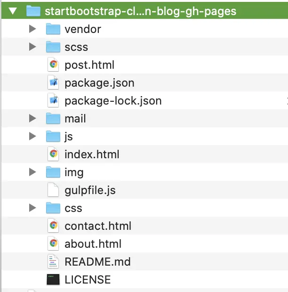
Task: Expand the scss folder
Action: pyautogui.click(x=32, y=47)
